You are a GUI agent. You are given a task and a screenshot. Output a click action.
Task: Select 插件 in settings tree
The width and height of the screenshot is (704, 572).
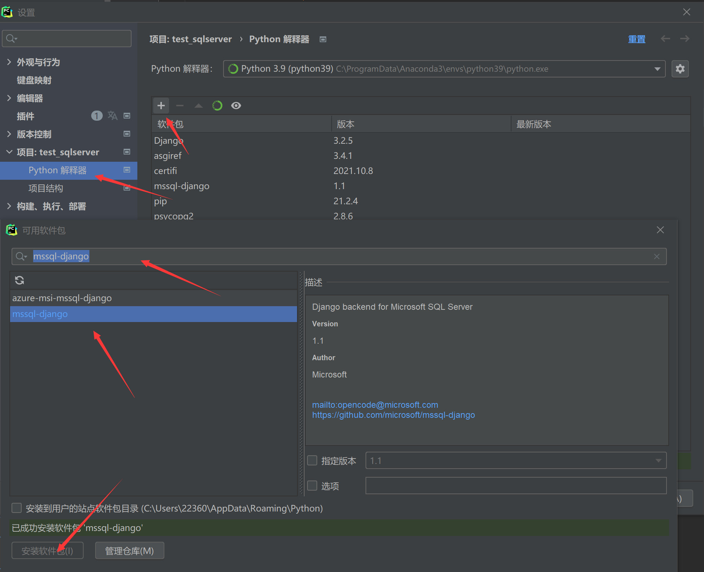point(25,116)
